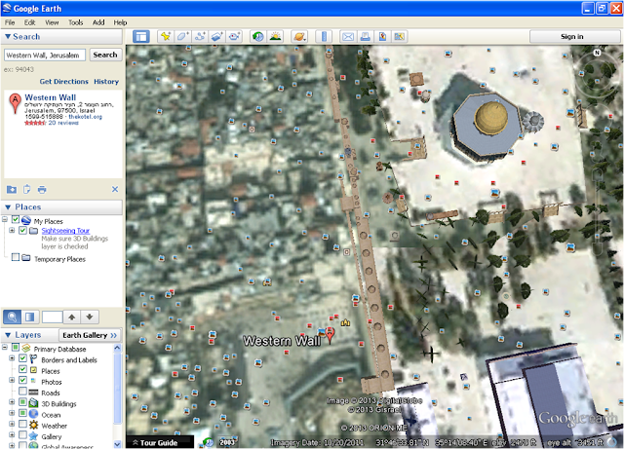Click the copy search results icon
This screenshot has height=449, width=624.
click(26, 189)
